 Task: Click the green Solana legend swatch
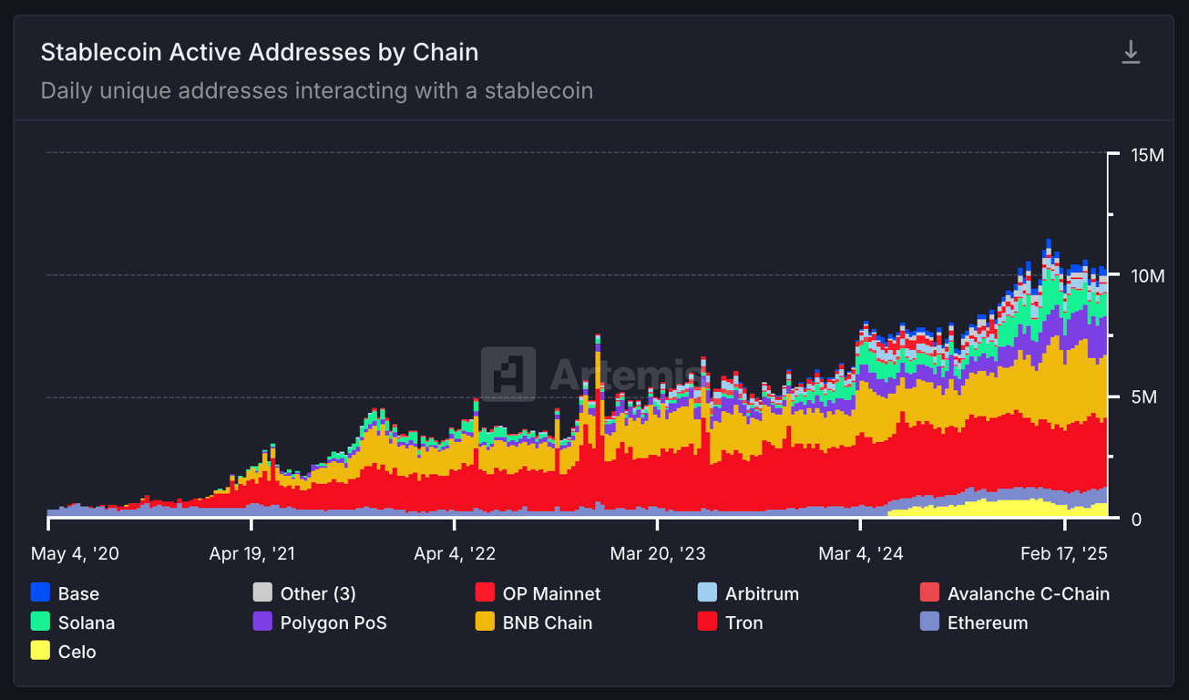point(40,623)
